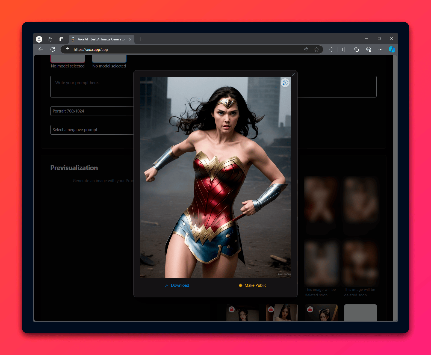This screenshot has height=355, width=431.
Task: Make the image public
Action: coord(252,285)
